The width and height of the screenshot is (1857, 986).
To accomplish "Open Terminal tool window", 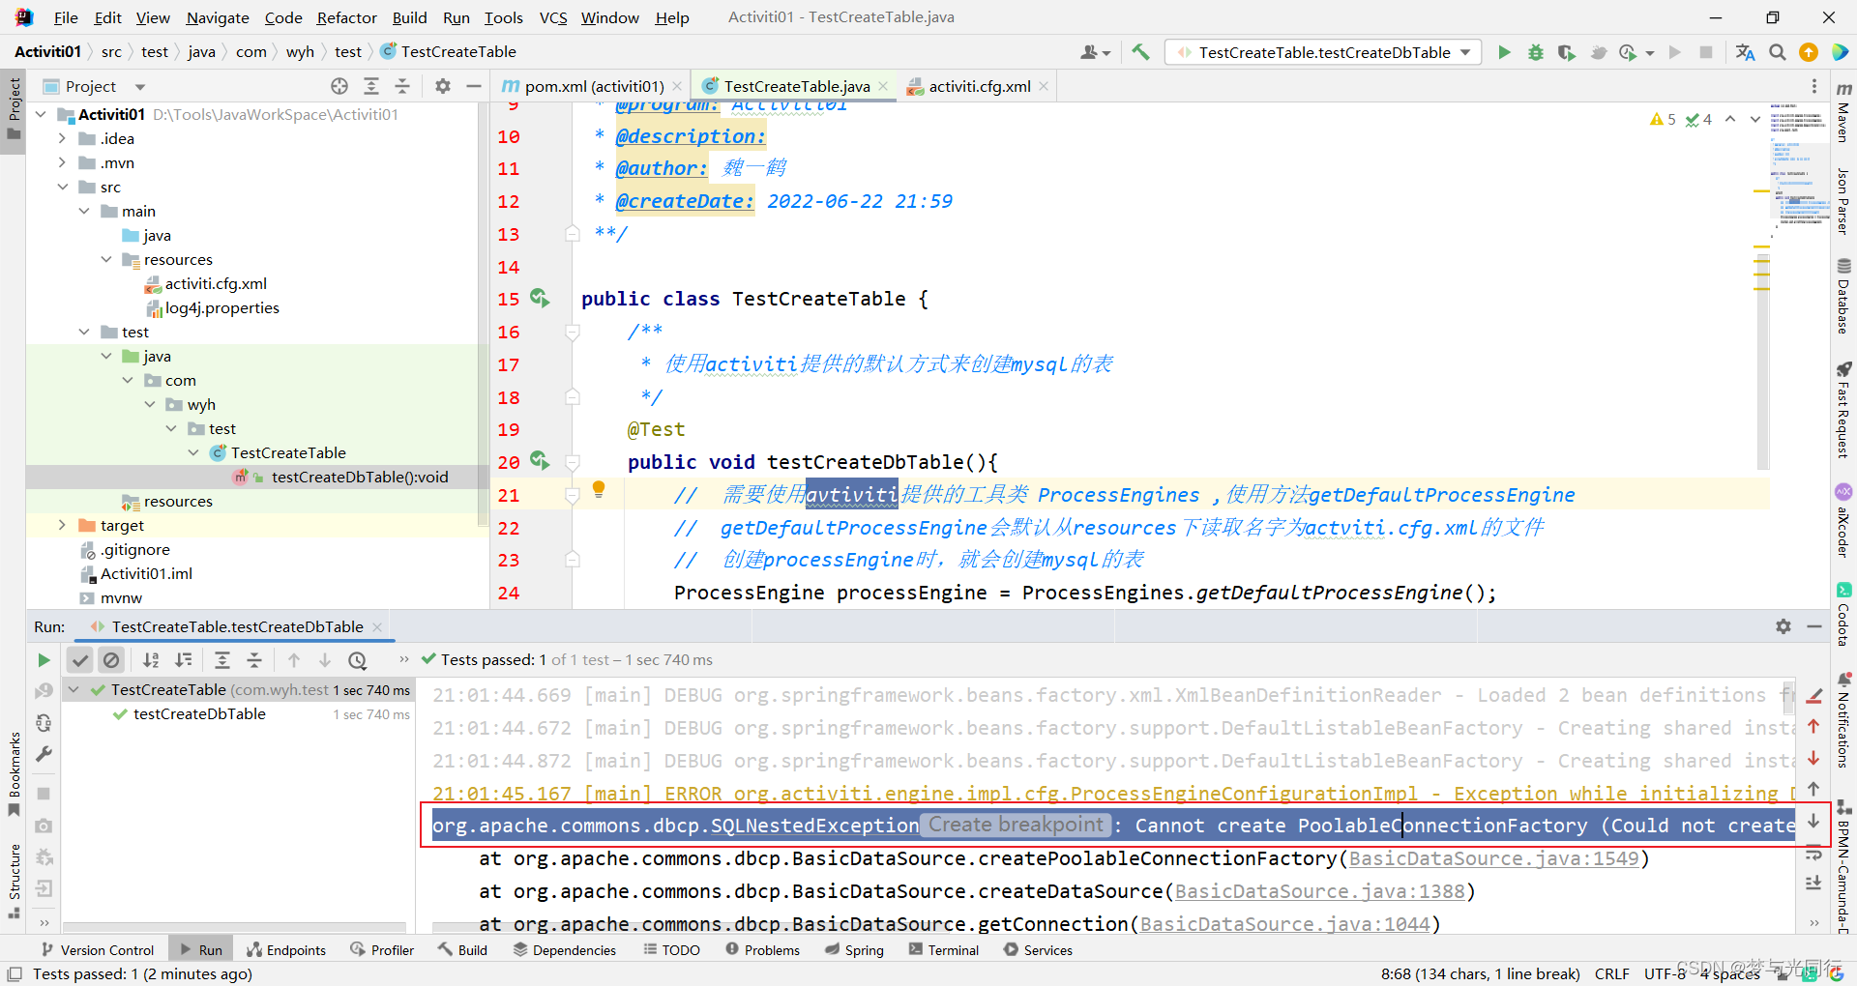I will click(x=944, y=950).
